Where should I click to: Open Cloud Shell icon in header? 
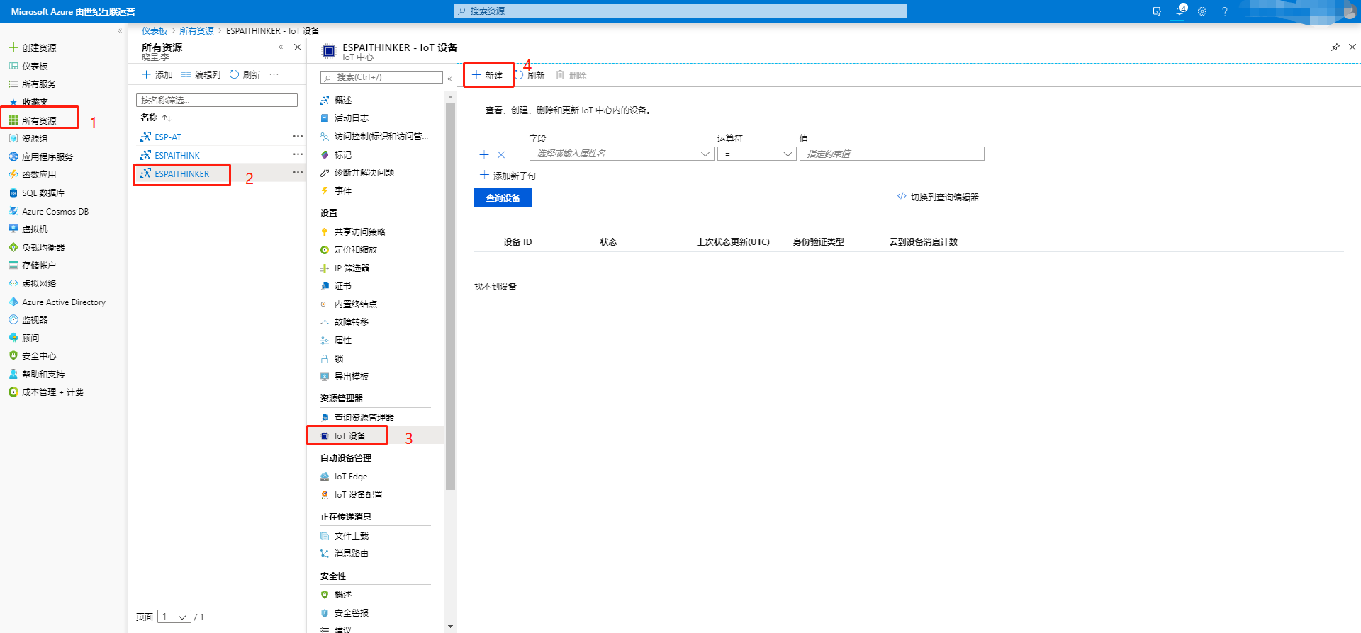(1157, 11)
